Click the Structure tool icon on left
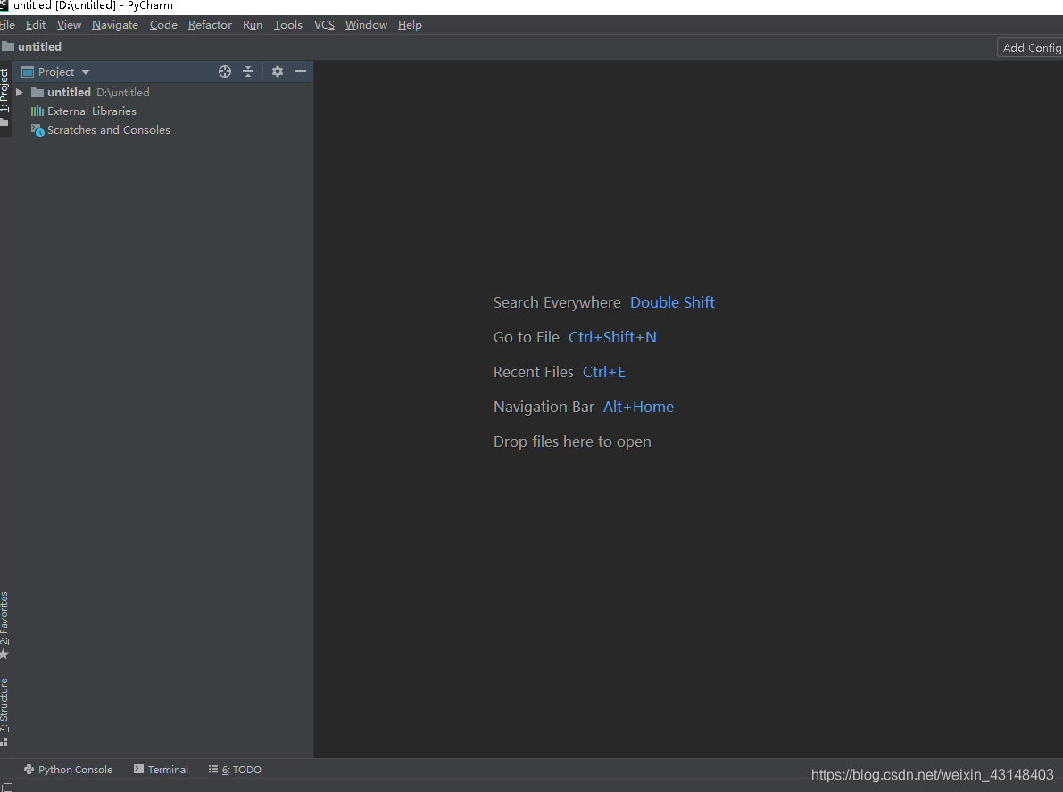 pos(4,741)
